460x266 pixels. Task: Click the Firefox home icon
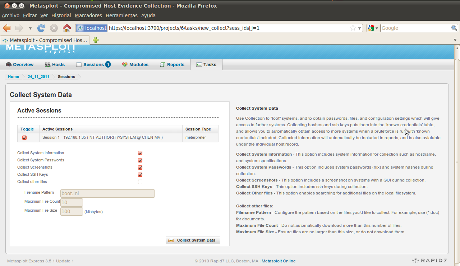pyautogui.click(x=66, y=28)
